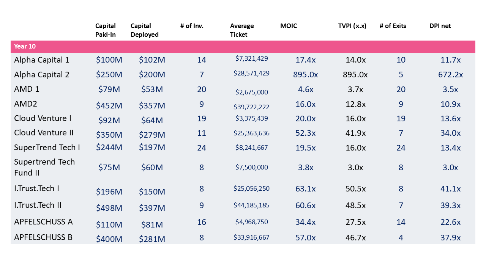Select AMD2 average ticket $39,722,222
Image resolution: width=486 pixels, height=273 pixels.
[x=251, y=107]
